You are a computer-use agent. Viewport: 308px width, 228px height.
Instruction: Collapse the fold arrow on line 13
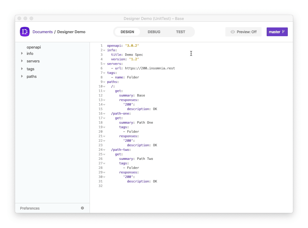104,100
